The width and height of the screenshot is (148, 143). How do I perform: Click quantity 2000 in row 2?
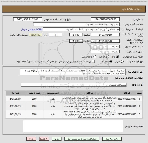[x=34, y=106]
